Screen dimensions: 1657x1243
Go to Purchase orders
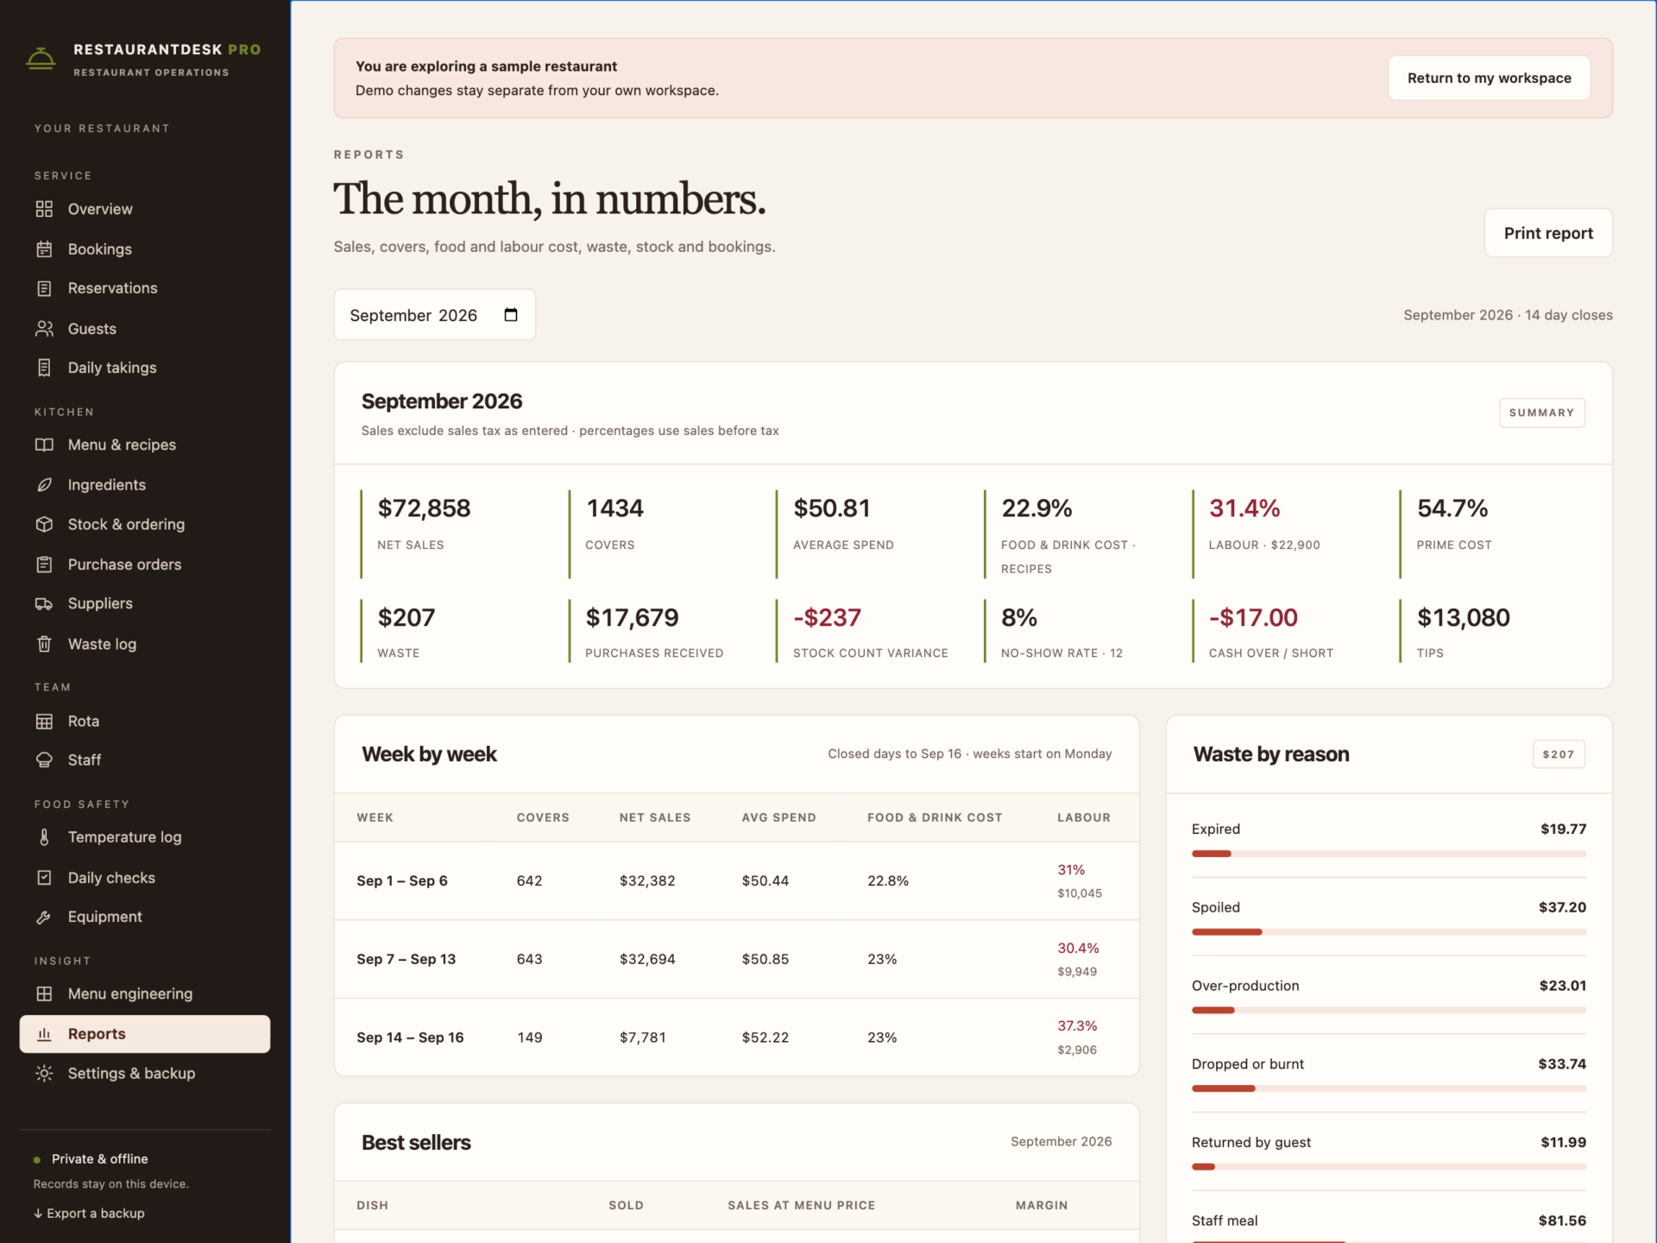[x=145, y=565]
